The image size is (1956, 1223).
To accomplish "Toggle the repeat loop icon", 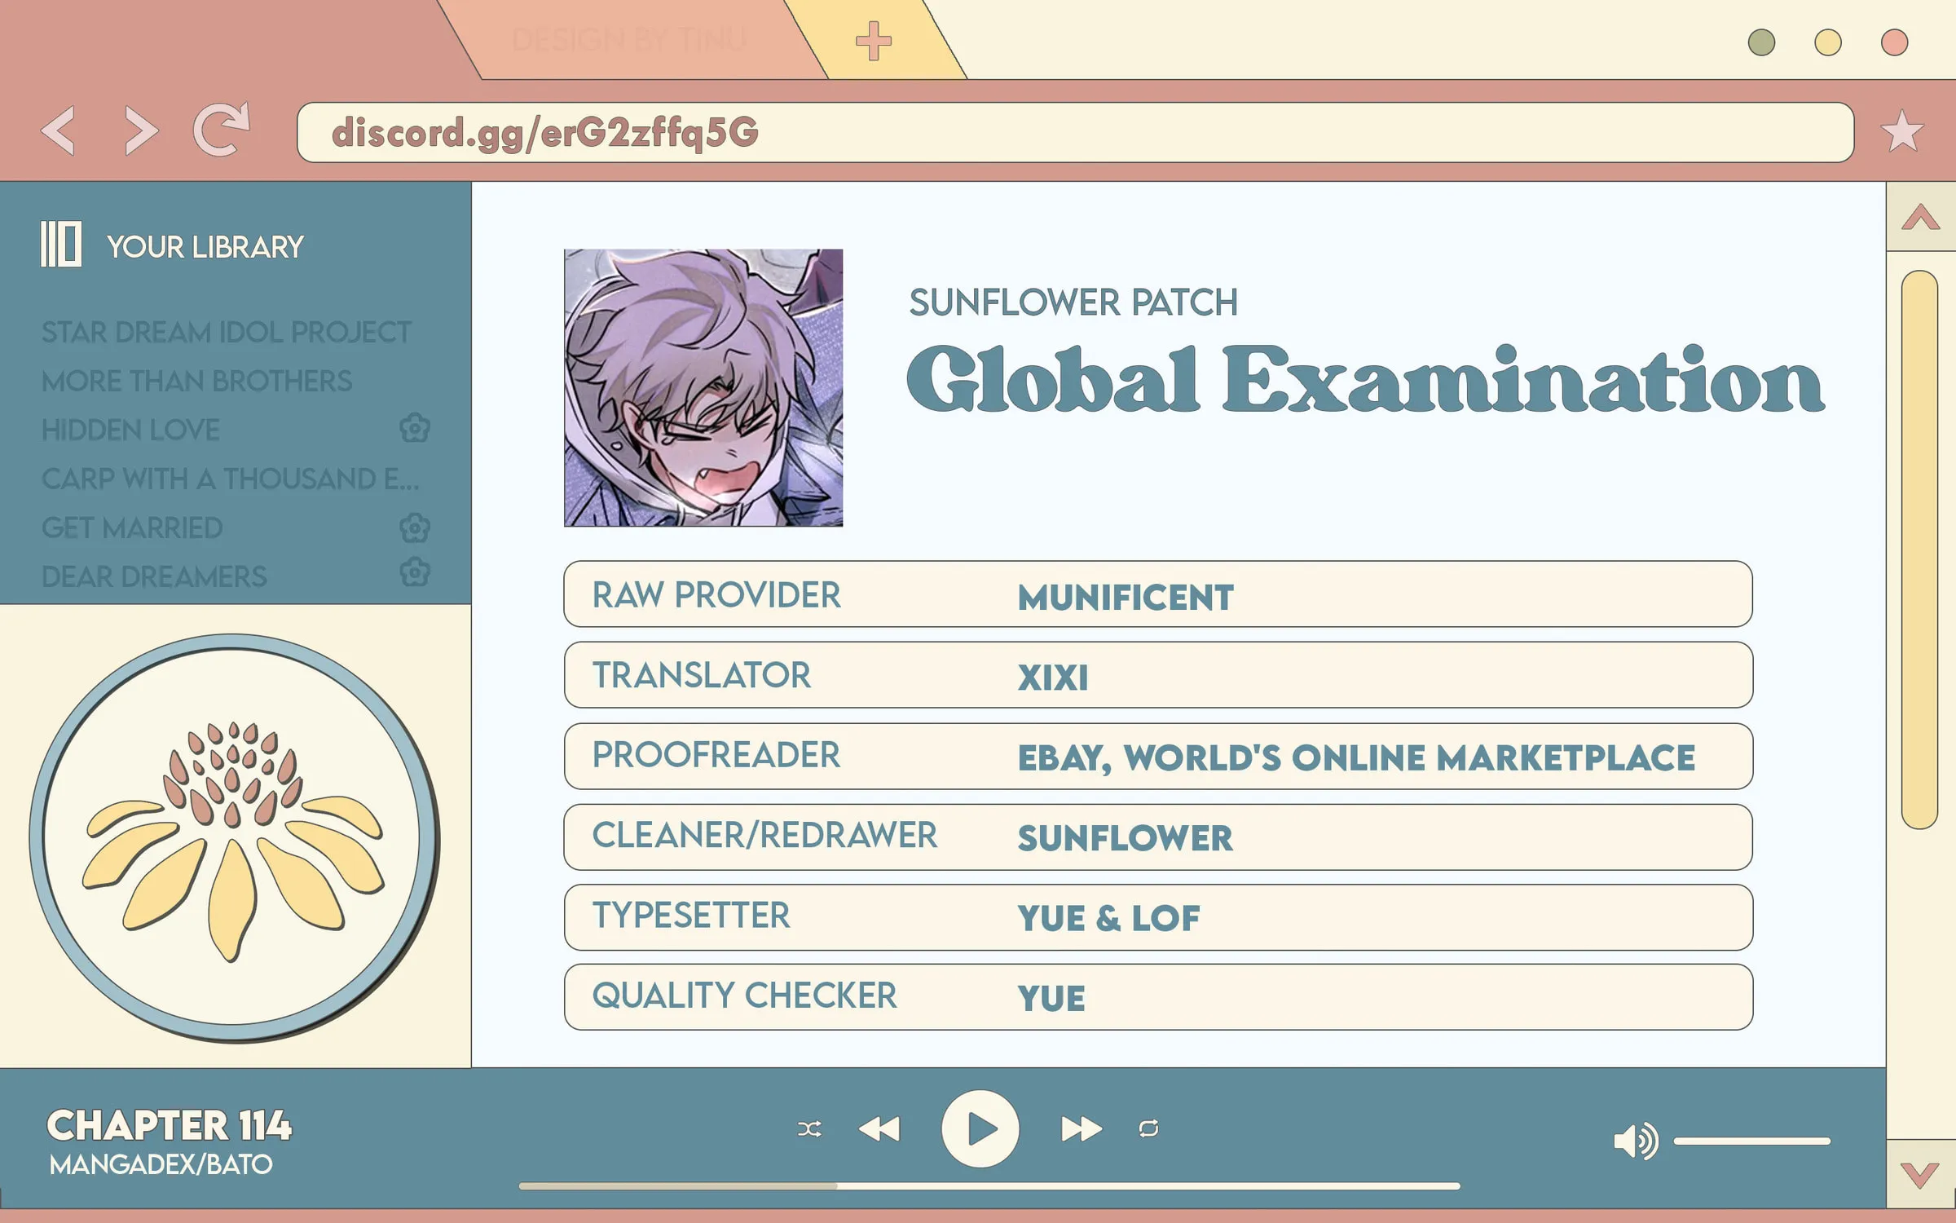I will pyautogui.click(x=1148, y=1128).
